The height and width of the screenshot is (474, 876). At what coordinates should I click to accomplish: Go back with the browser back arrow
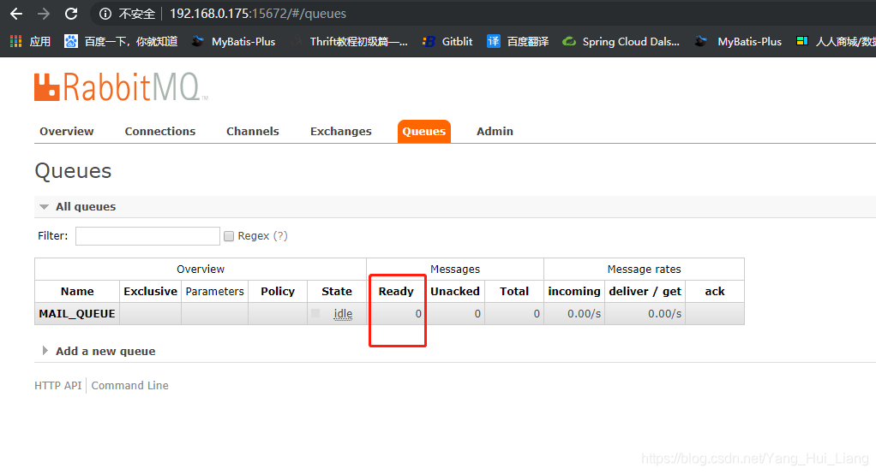[x=17, y=14]
